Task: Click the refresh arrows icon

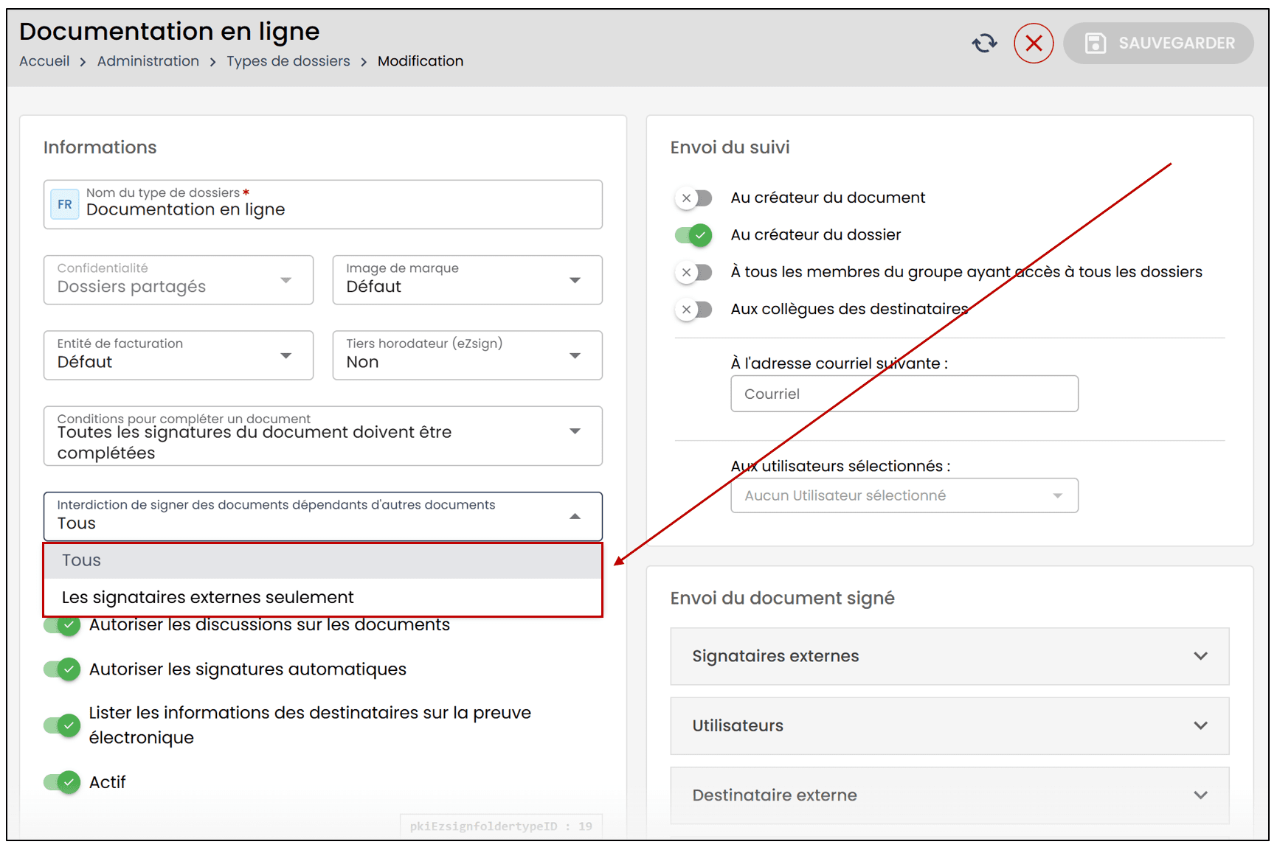Action: (x=984, y=43)
